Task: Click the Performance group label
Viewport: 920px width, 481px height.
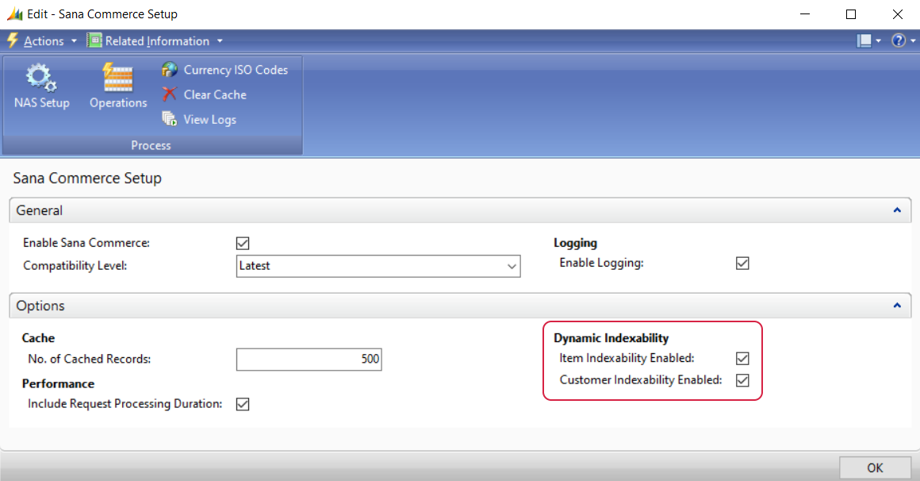Action: pos(58,383)
